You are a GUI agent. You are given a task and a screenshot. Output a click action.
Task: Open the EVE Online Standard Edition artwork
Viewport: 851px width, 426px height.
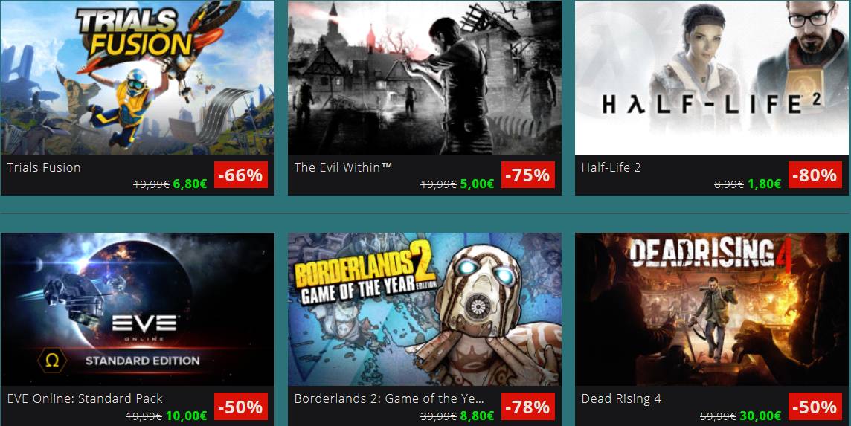(x=138, y=309)
